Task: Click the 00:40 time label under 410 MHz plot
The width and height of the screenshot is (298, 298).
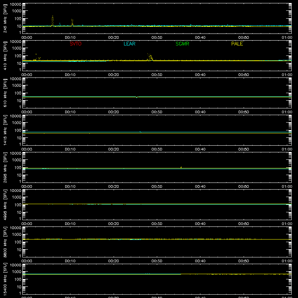Action: 200,75
